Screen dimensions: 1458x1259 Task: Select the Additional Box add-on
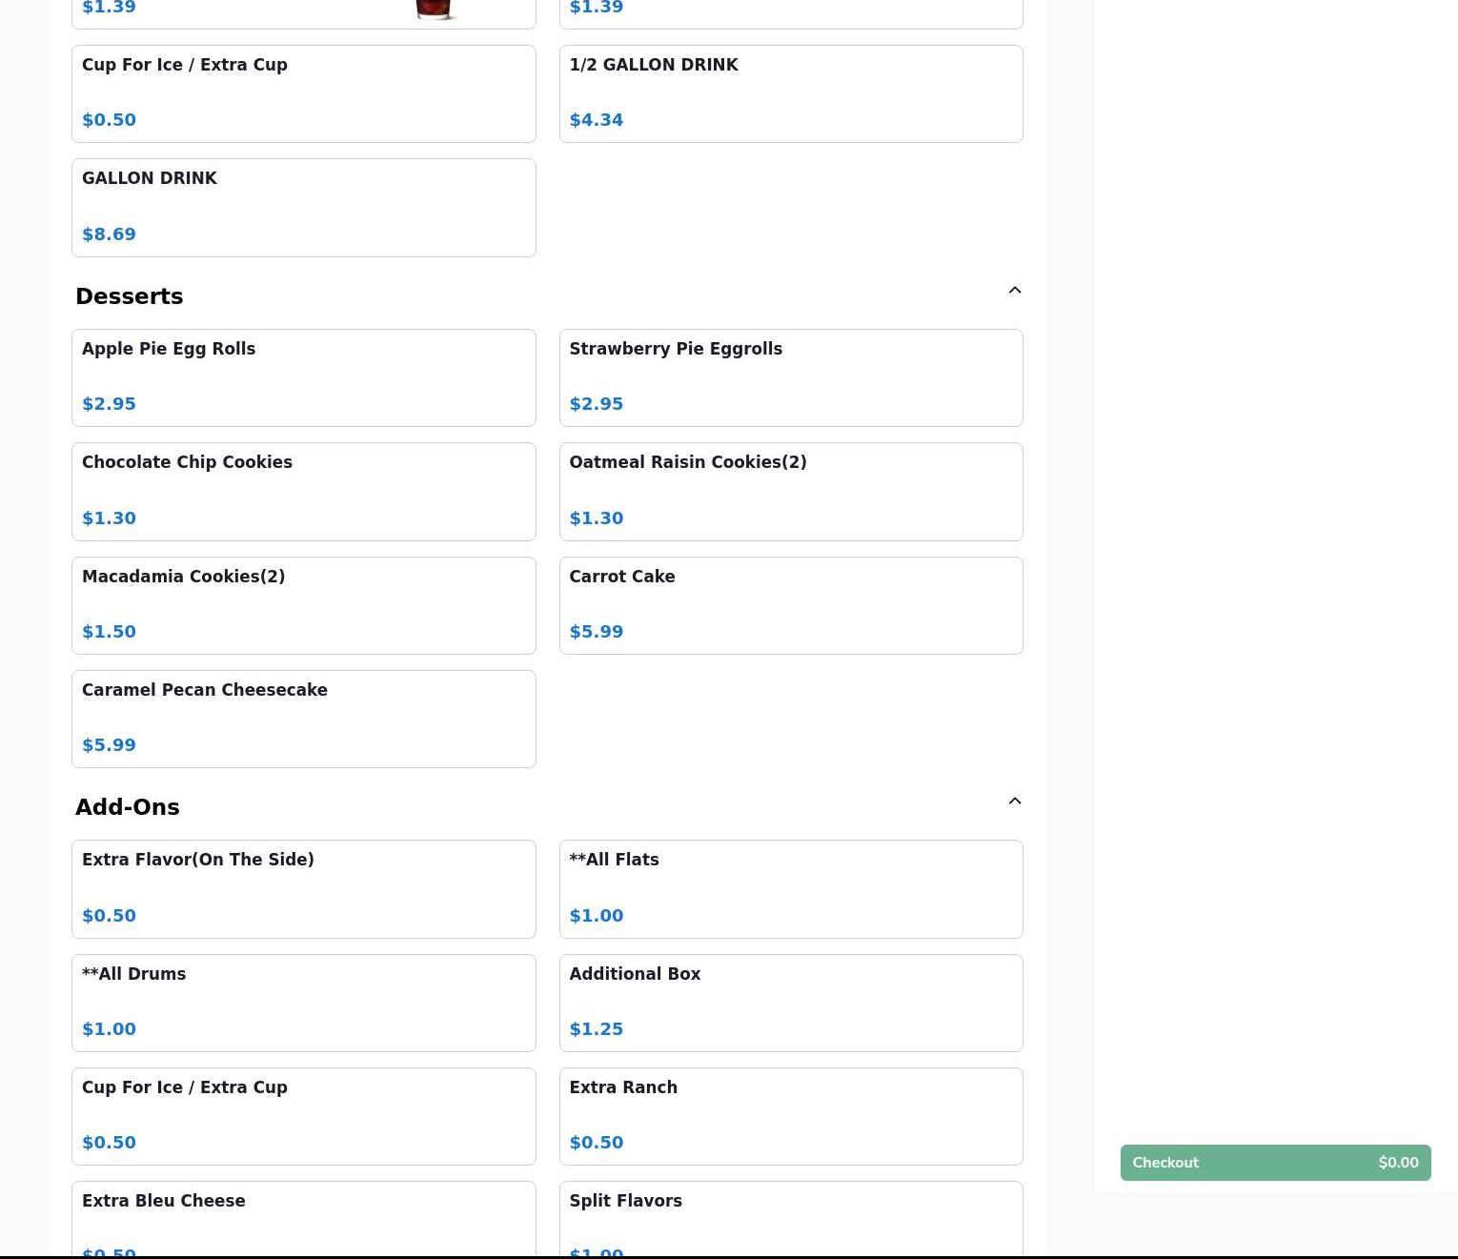(x=790, y=1003)
